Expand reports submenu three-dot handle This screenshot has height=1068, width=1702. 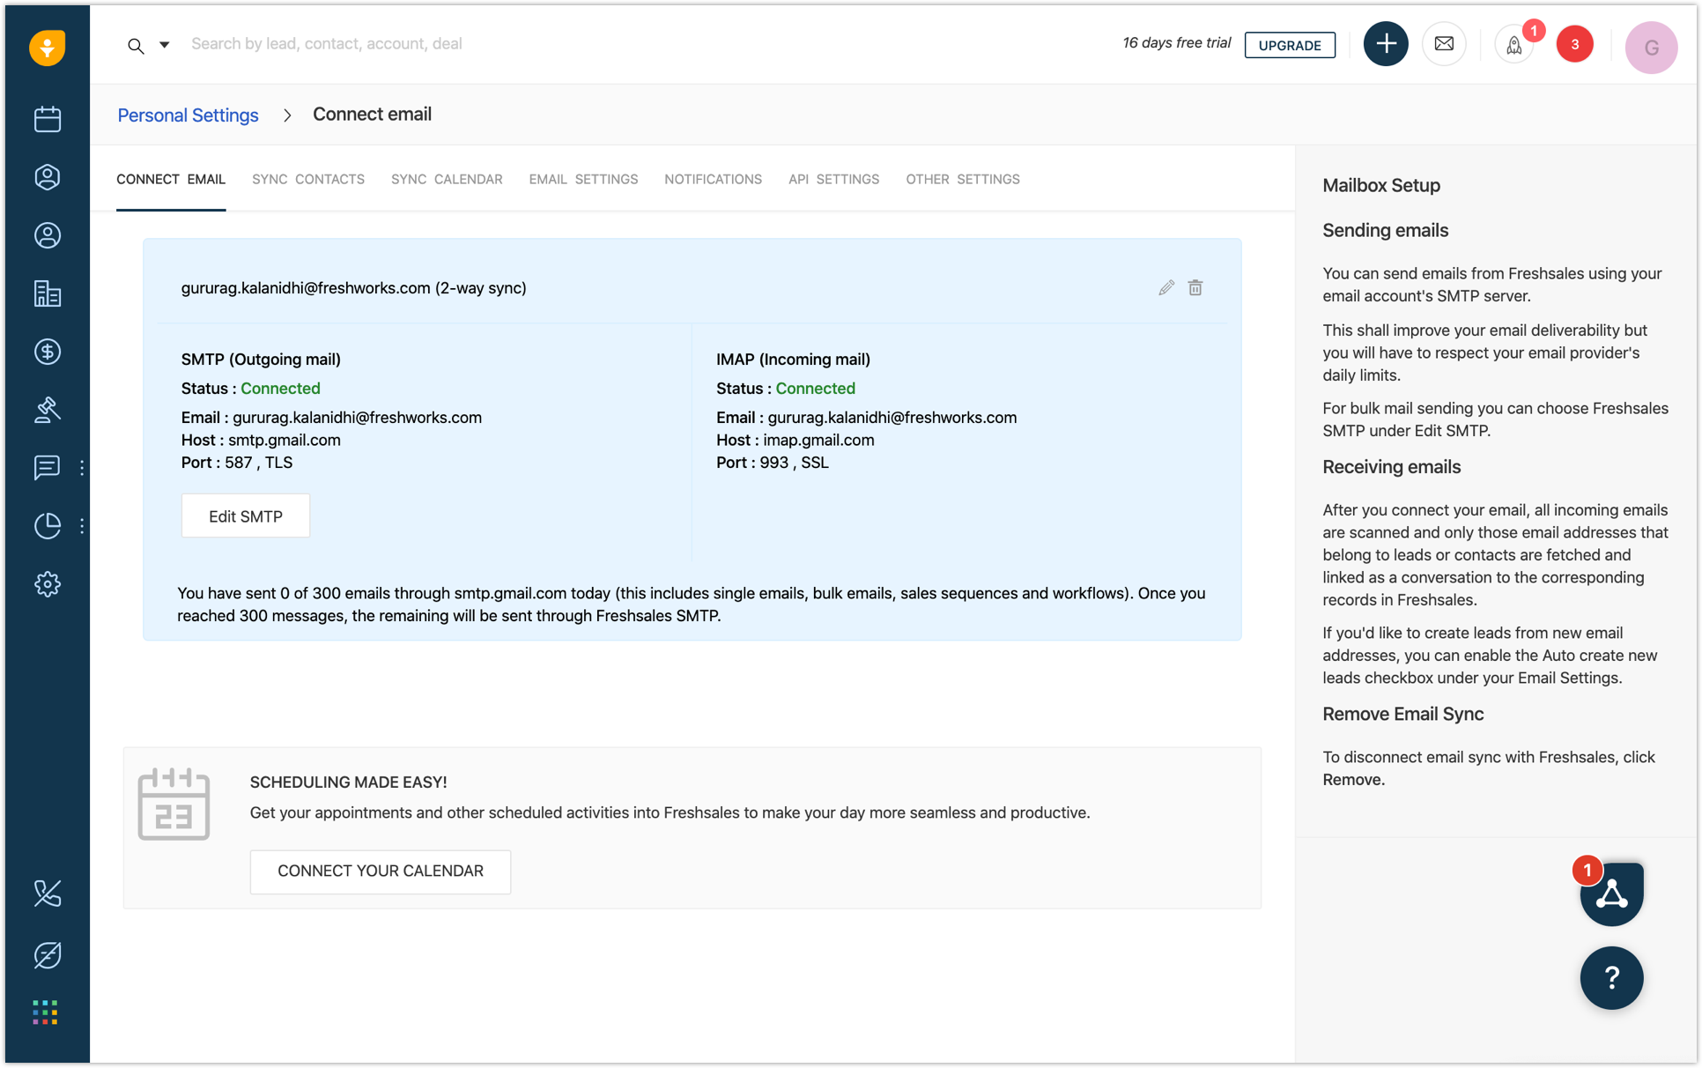point(82,526)
